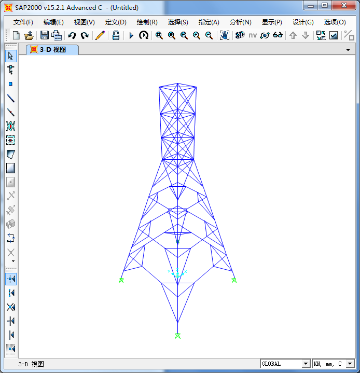The height and width of the screenshot is (373, 360).
Task: Select the Draw Frame line tool
Action: 10,98
